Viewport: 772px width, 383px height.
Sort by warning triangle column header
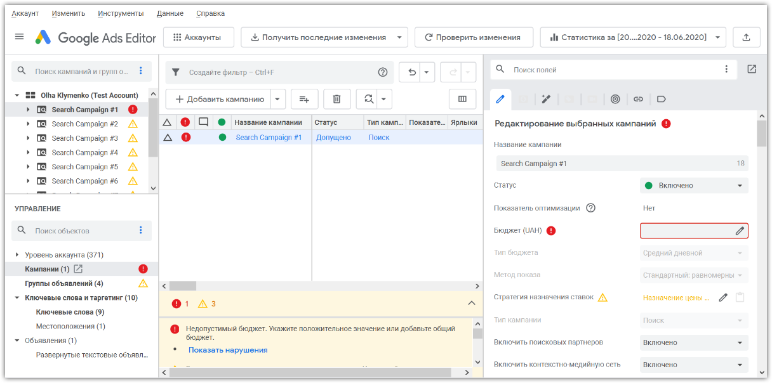point(168,122)
